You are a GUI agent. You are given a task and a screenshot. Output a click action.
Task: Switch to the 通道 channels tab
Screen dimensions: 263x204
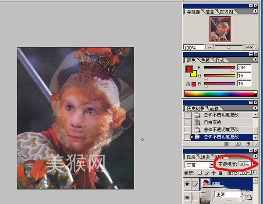(205, 157)
